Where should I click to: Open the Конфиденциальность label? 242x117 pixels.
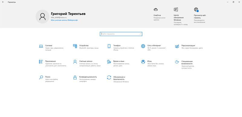(88, 77)
